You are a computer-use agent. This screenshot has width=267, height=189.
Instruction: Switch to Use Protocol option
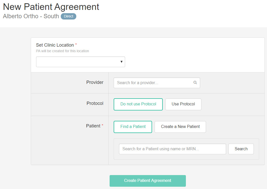(183, 104)
